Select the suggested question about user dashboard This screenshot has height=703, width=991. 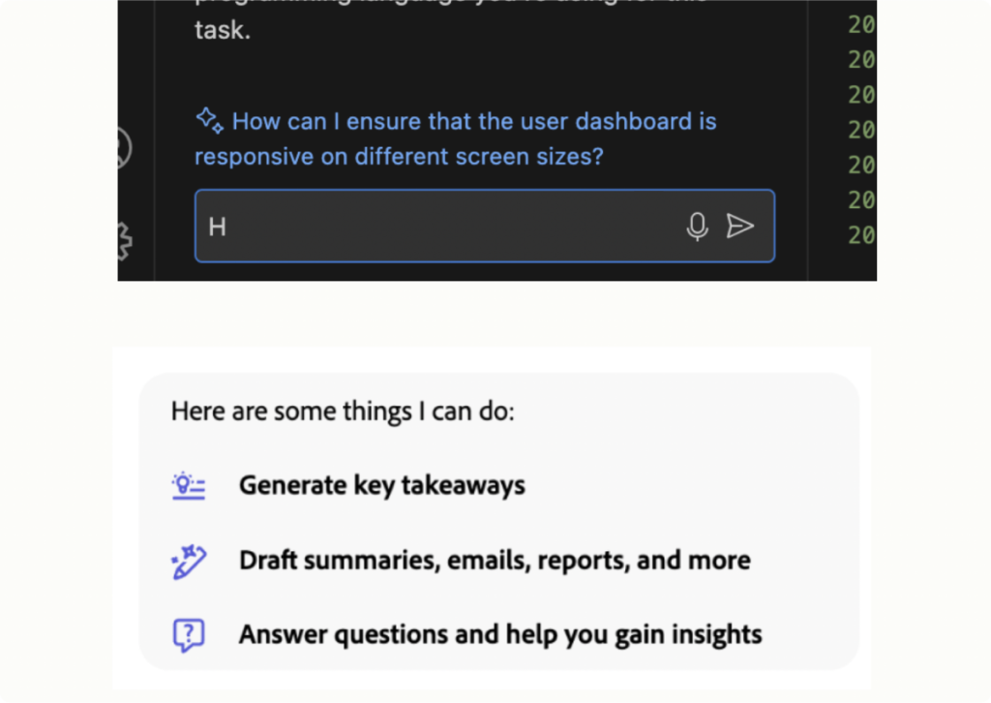(455, 138)
